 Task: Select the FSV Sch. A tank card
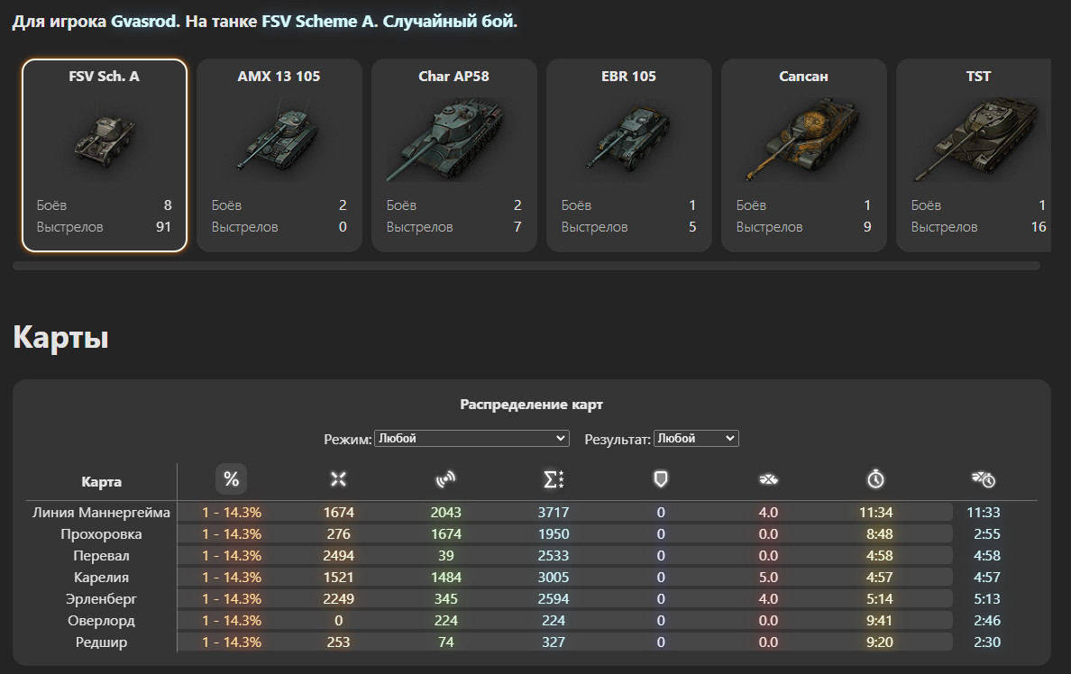(105, 155)
